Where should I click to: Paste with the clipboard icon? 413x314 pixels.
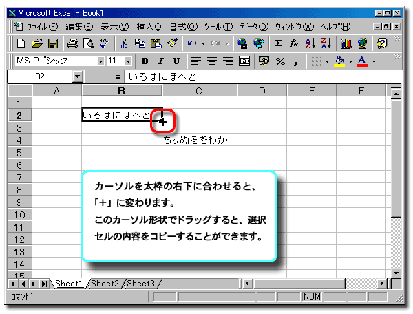pyautogui.click(x=156, y=43)
